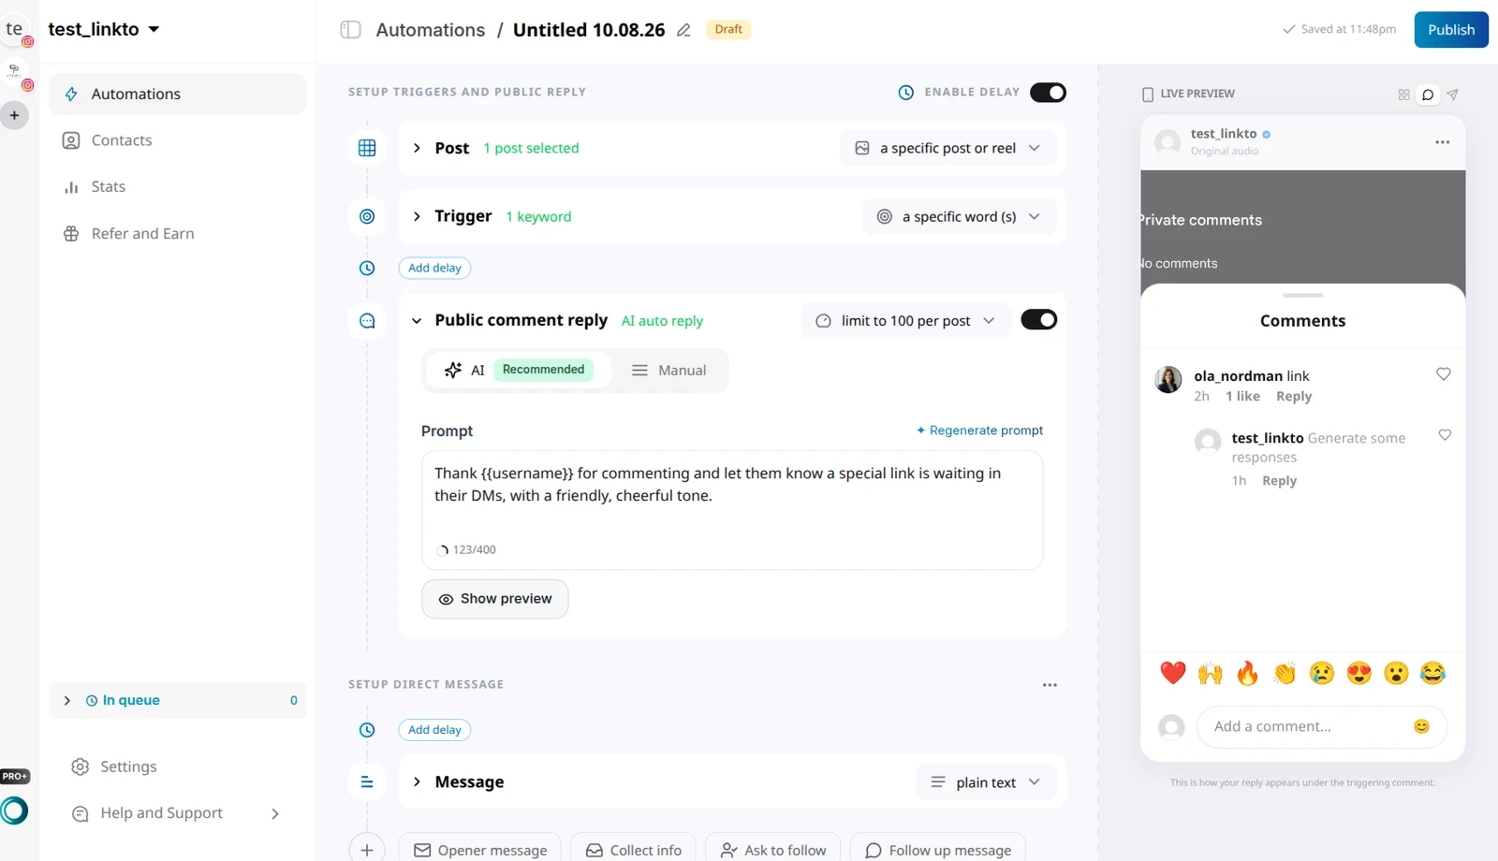Click the Show preview button

coord(495,599)
